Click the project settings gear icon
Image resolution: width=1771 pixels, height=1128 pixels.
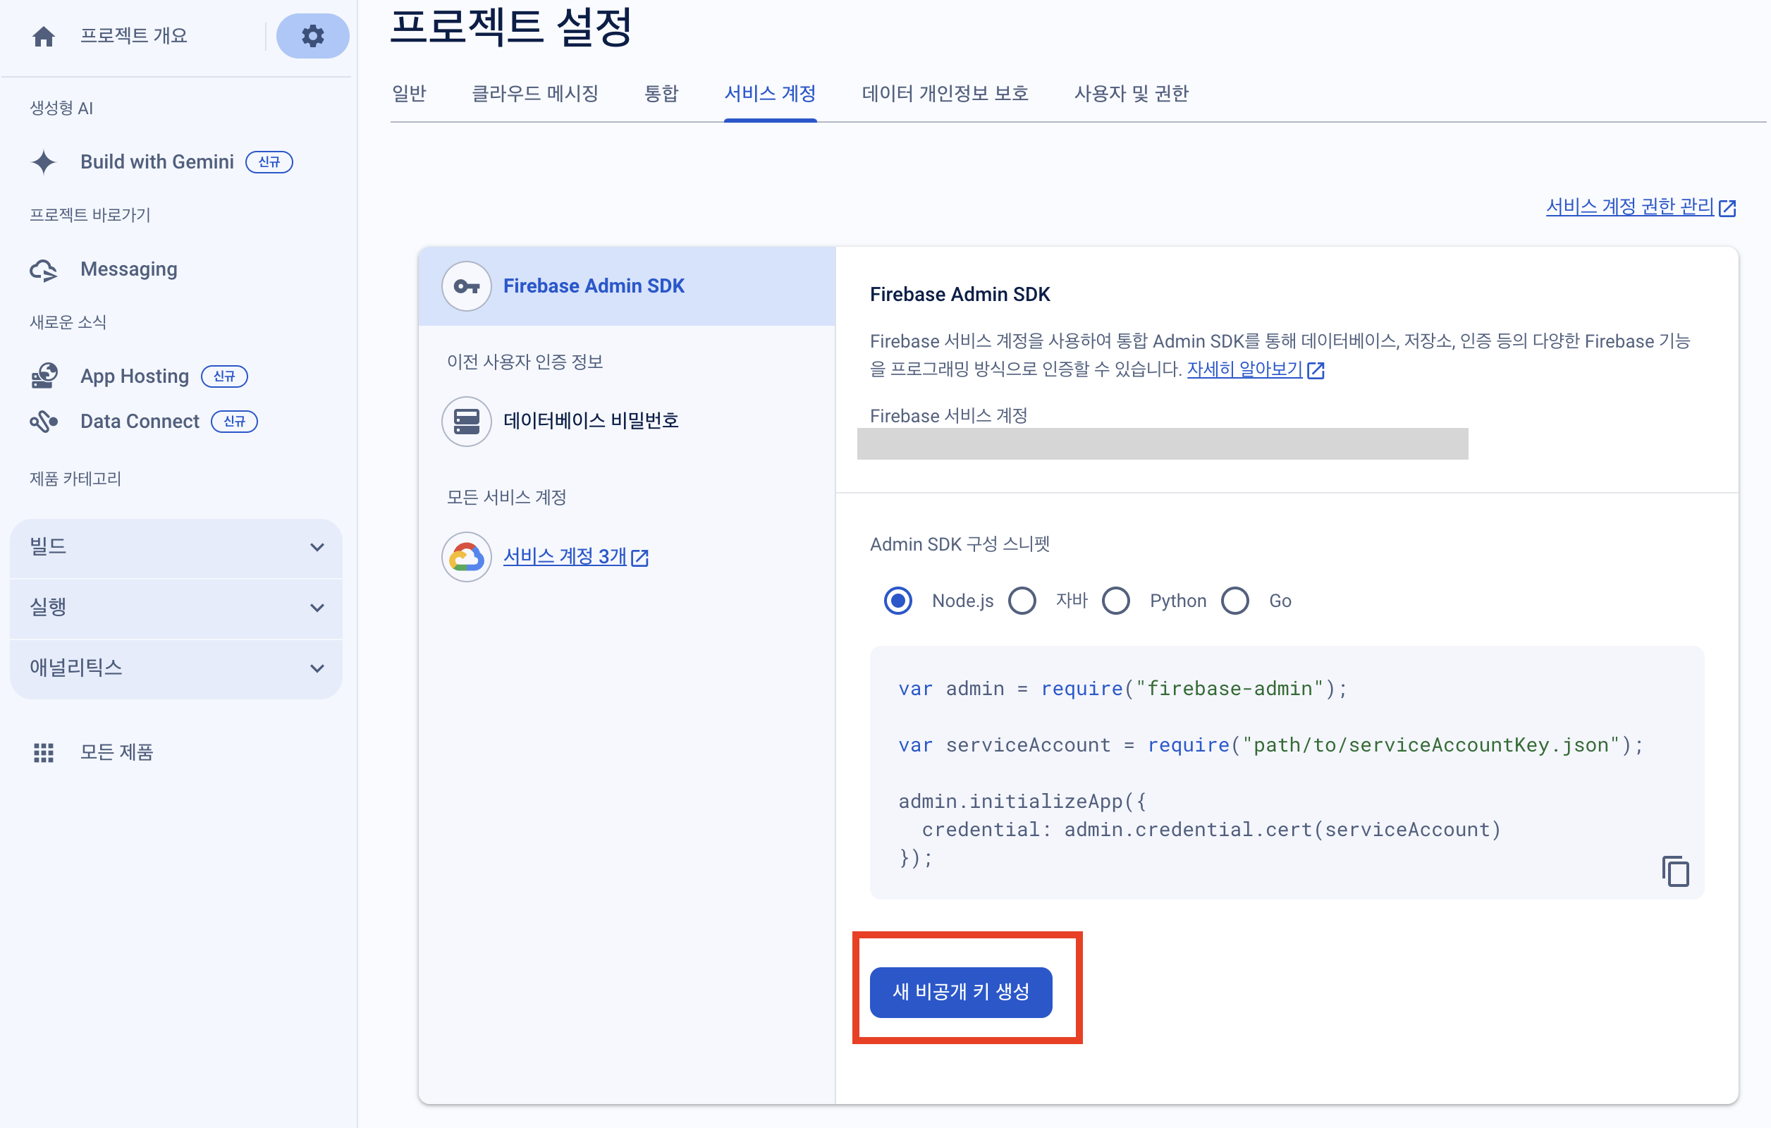pyautogui.click(x=312, y=36)
